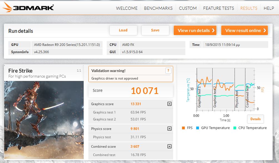Switch to the Custom tab
This screenshot has height=163, width=279.
pos(188,8)
